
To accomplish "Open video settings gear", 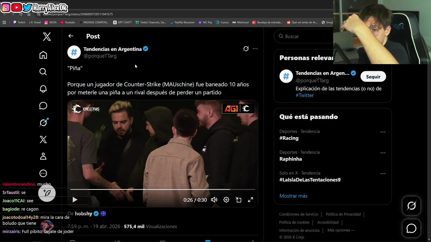I will pyautogui.click(x=226, y=200).
